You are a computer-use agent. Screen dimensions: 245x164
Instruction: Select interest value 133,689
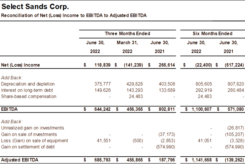[167, 90]
